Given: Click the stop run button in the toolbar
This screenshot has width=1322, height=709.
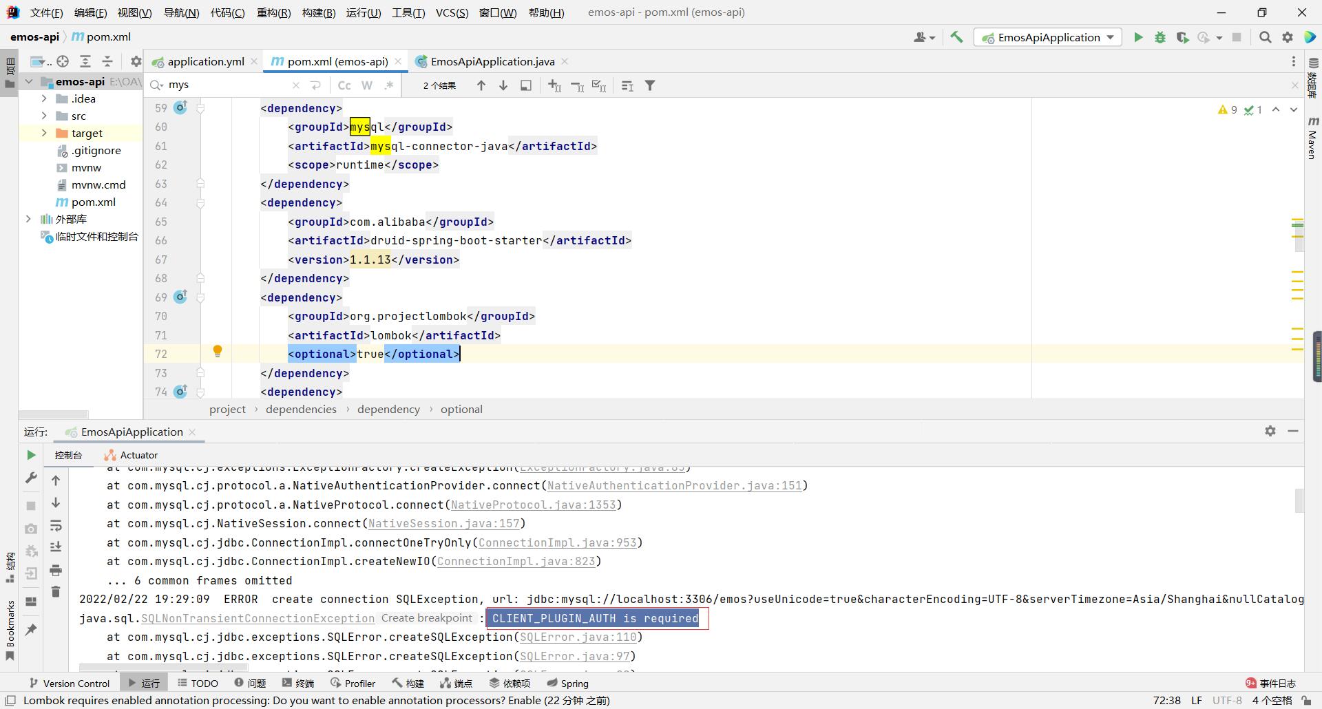Looking at the screenshot, I should 1237,37.
